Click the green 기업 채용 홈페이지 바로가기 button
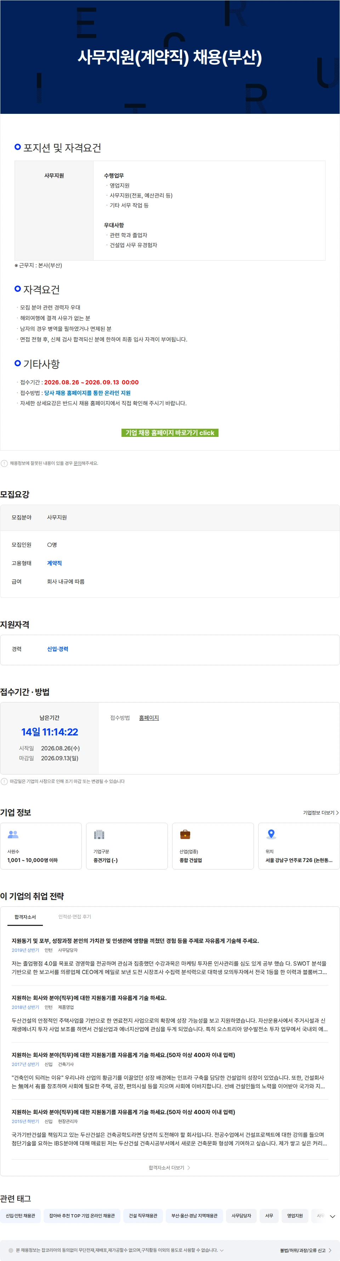 click(x=170, y=433)
